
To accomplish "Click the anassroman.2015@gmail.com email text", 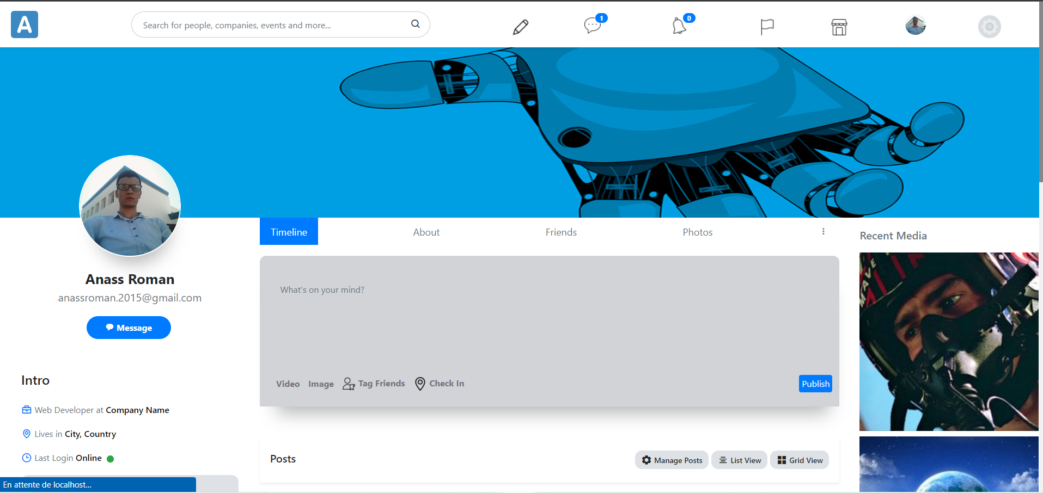I will click(130, 298).
